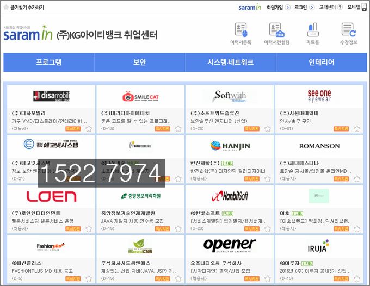Open the 이력서등록 resume registration icon
This screenshot has width=370, height=286.
pos(240,34)
